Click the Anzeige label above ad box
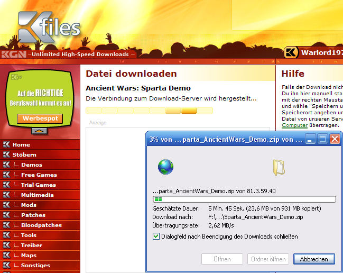 click(x=98, y=123)
